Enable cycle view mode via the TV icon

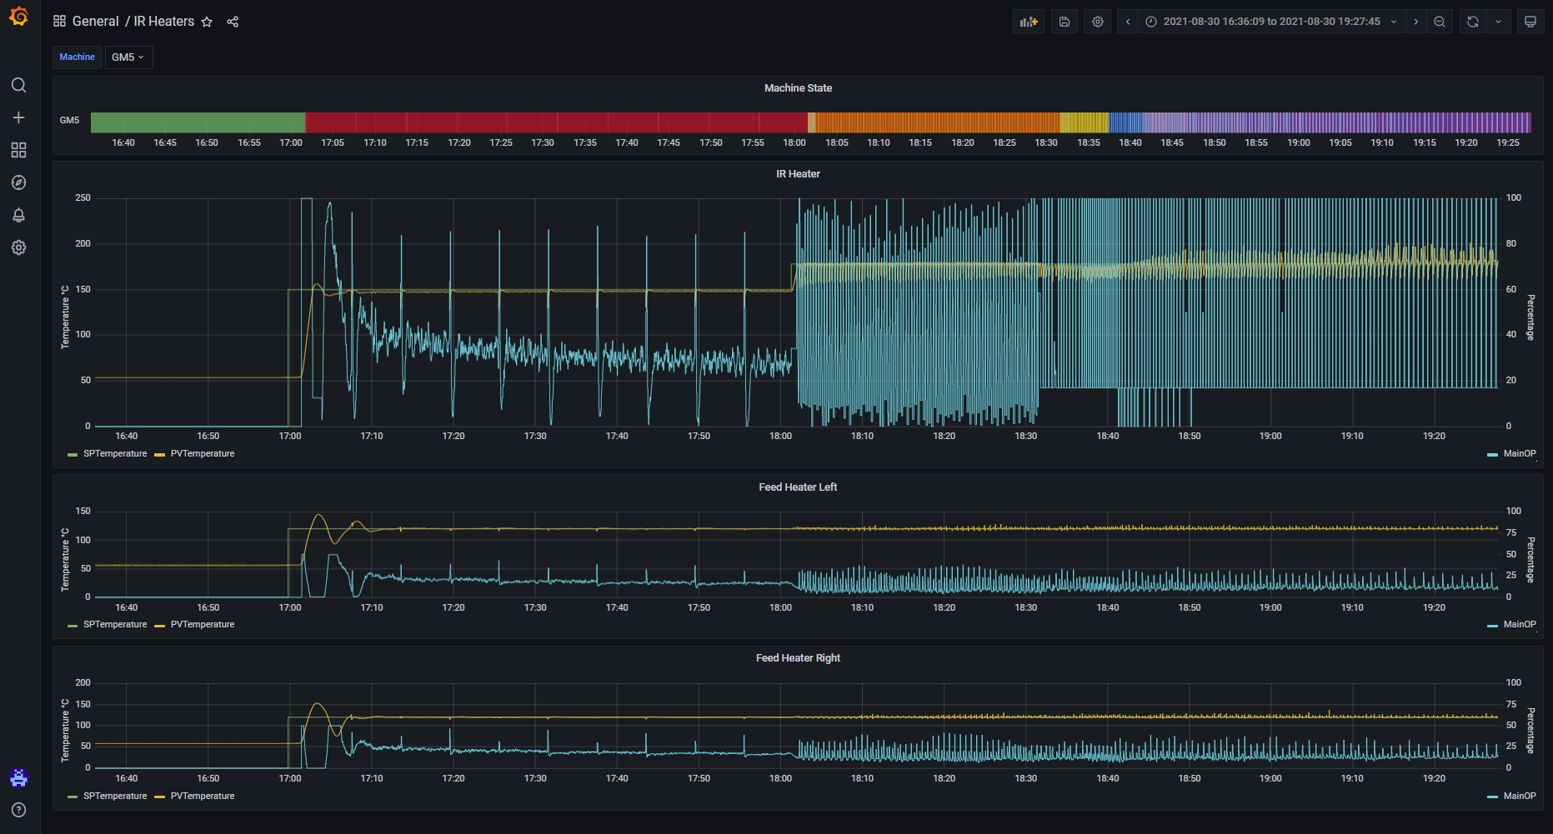[1530, 21]
